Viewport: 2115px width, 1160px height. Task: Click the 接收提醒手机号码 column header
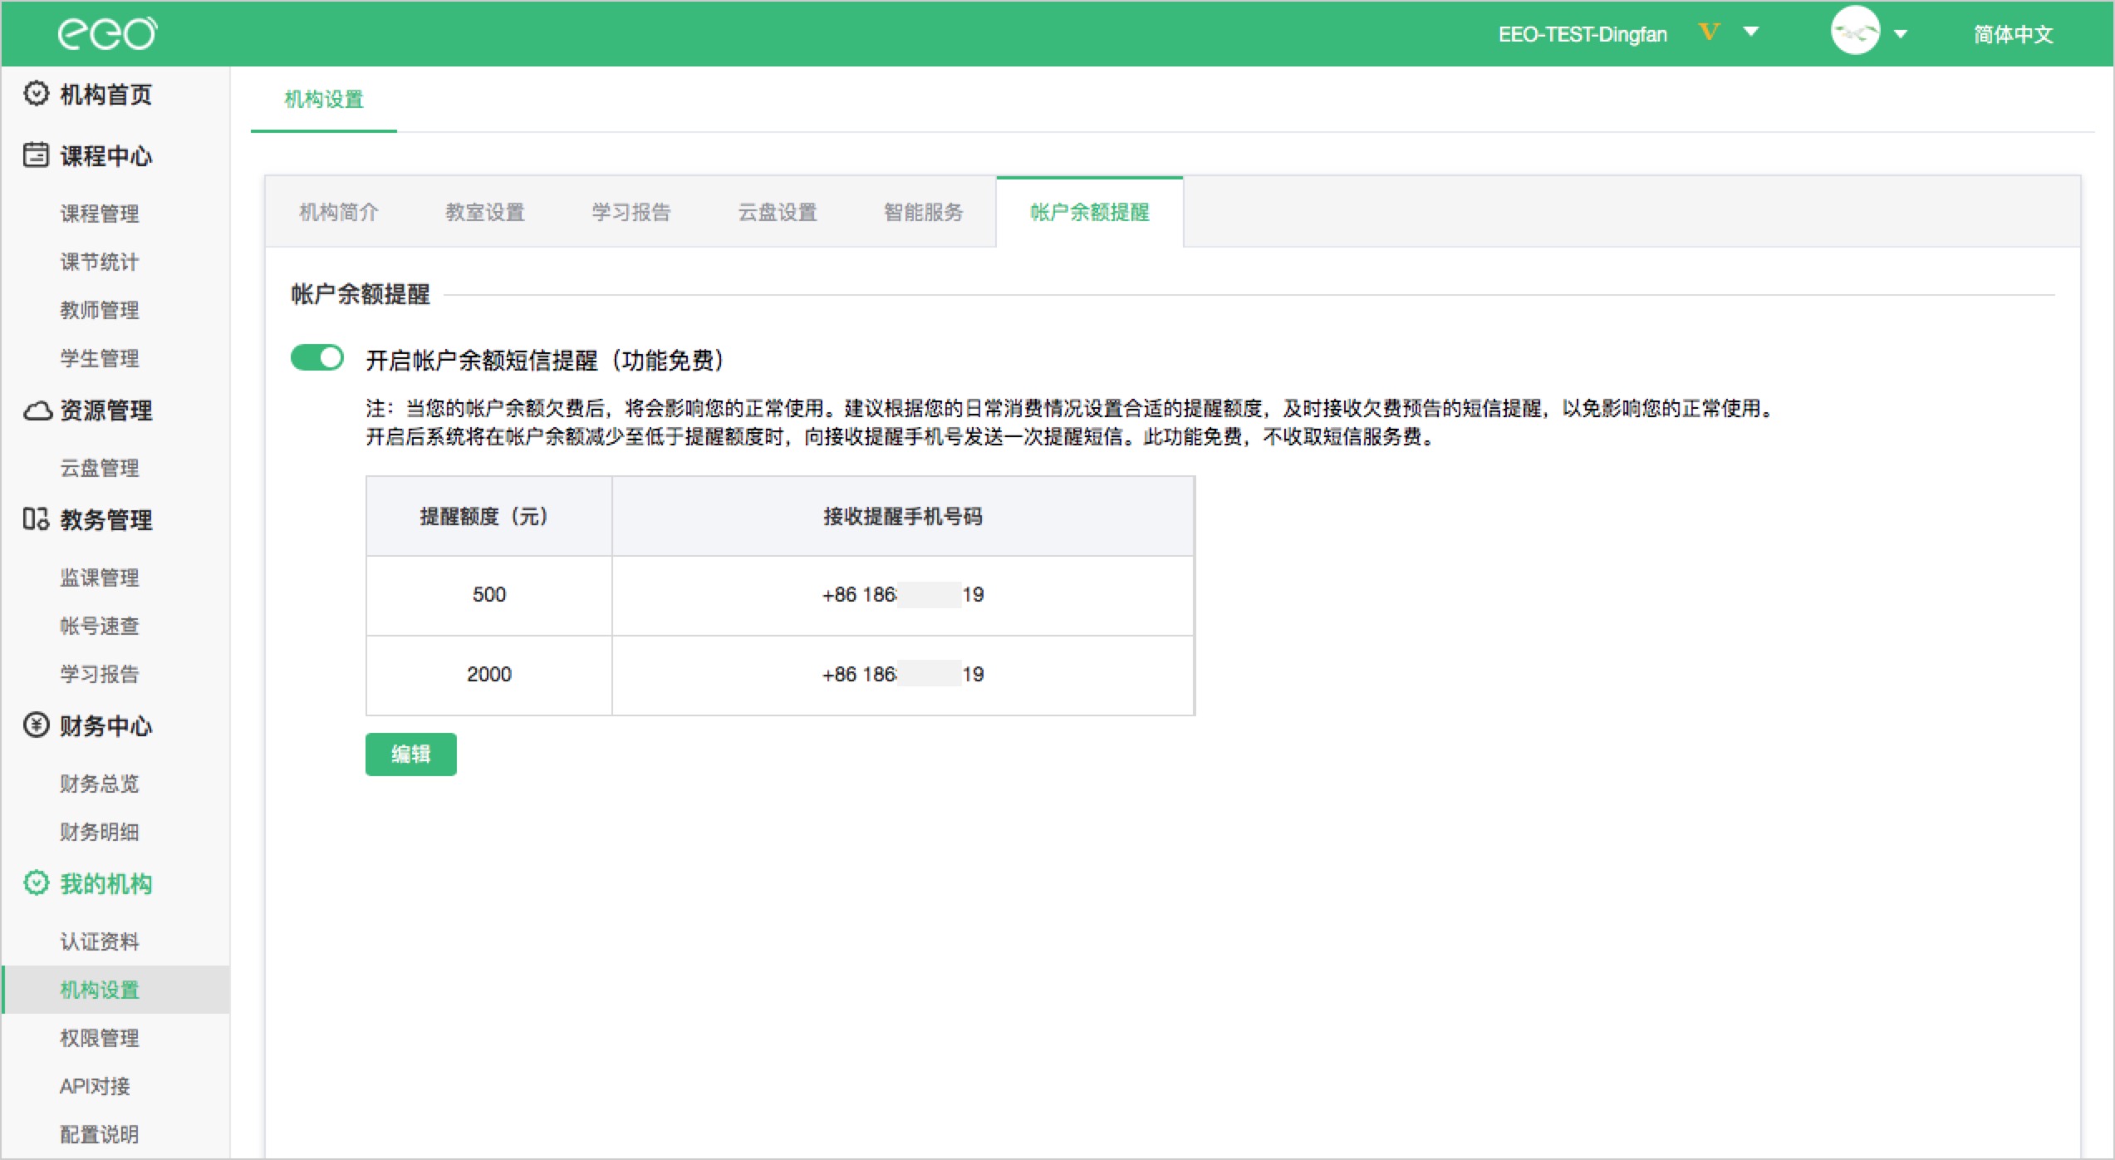pyautogui.click(x=903, y=517)
